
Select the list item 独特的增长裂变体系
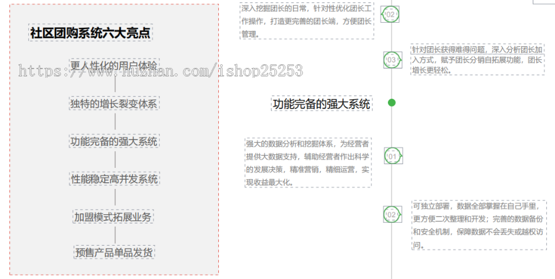point(114,104)
